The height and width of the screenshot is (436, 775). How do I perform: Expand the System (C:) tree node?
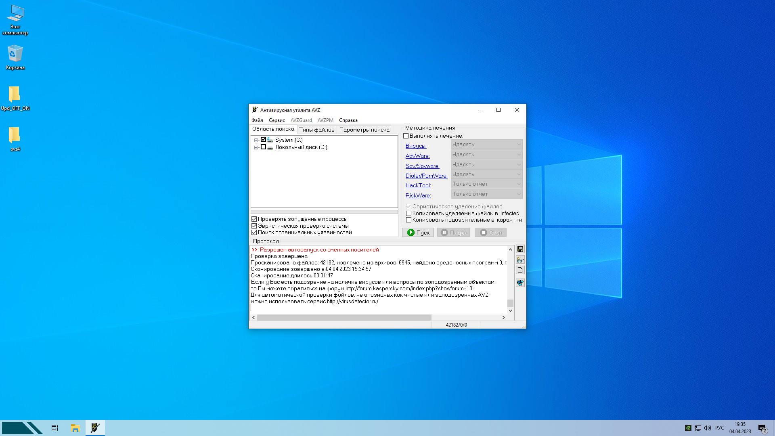point(256,140)
